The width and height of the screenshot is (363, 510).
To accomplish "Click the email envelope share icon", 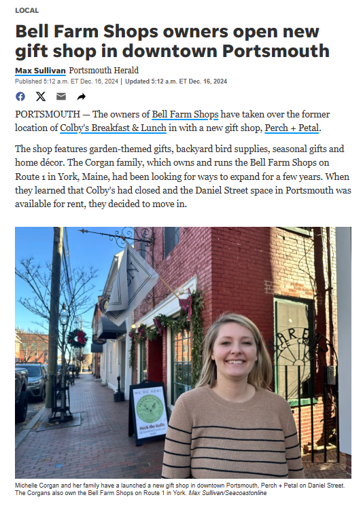I will 61,96.
